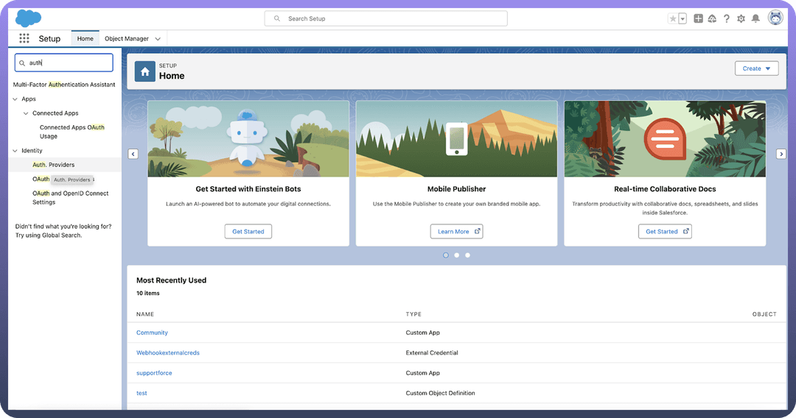The height and width of the screenshot is (418, 796).
Task: Click the Salesforce cloud logo
Action: (x=28, y=18)
